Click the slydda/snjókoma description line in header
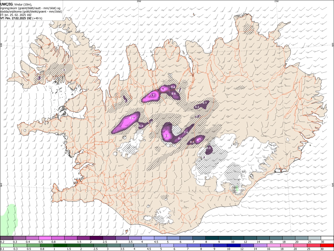 pyautogui.click(x=31, y=12)
